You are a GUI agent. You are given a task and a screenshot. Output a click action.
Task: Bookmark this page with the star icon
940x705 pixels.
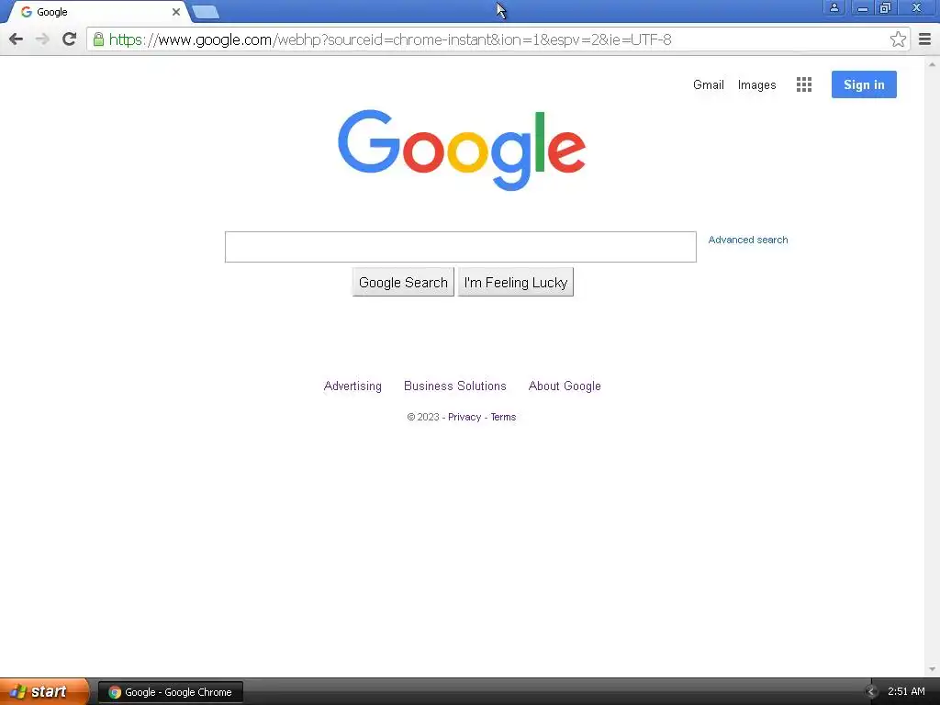point(898,39)
